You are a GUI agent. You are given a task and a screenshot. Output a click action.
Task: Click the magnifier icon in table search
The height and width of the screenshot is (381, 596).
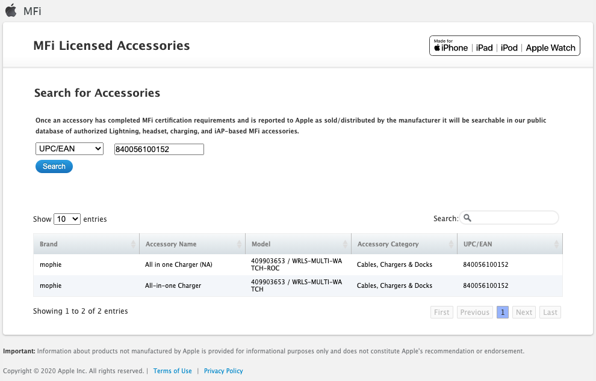click(467, 218)
